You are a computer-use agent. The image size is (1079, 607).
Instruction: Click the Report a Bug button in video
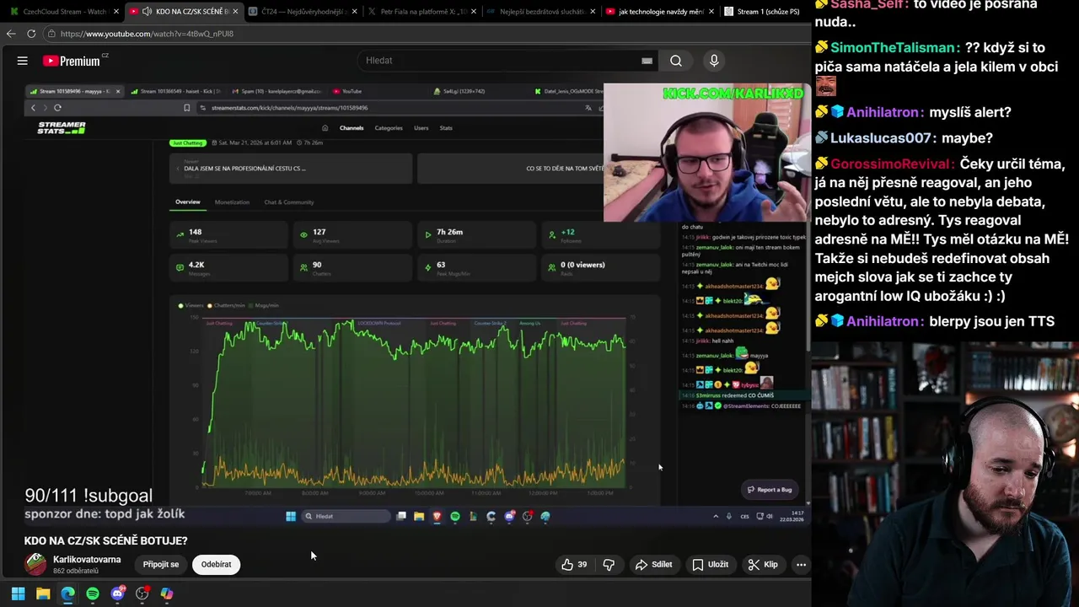click(770, 490)
